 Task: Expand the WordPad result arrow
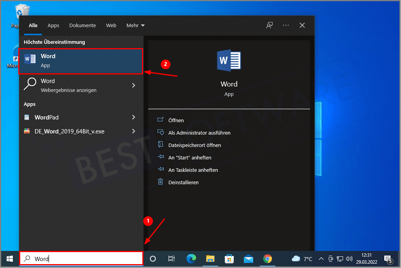coord(133,117)
